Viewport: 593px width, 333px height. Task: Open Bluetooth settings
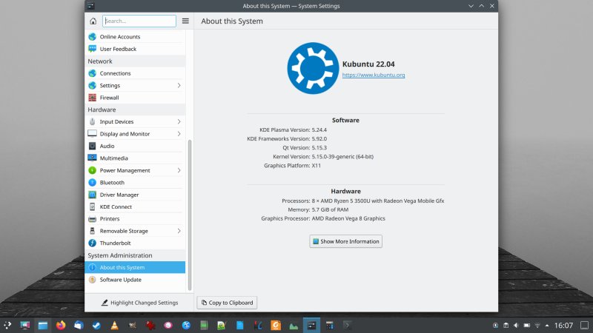click(x=112, y=183)
